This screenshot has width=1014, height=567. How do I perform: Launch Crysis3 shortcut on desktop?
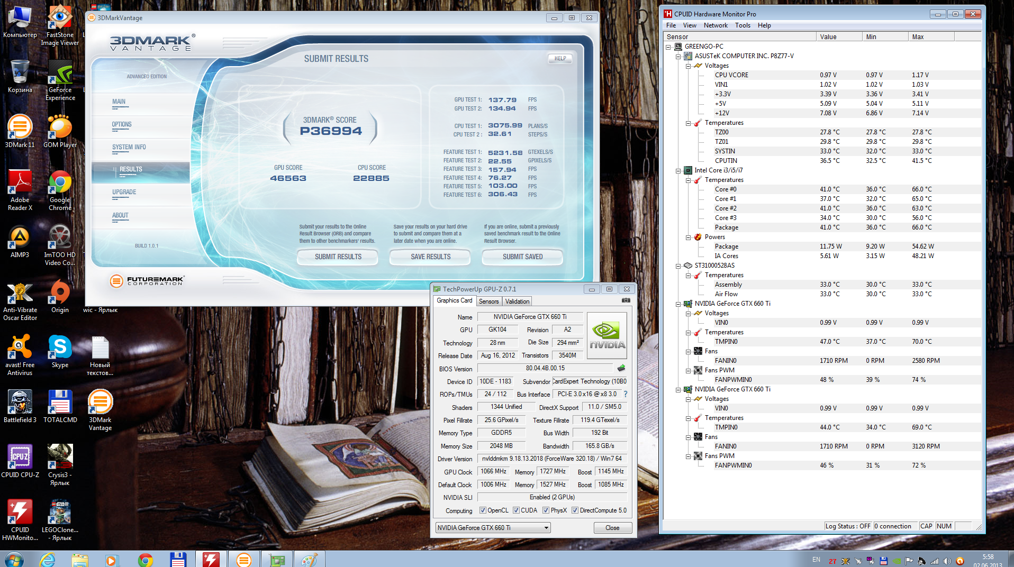click(x=60, y=465)
